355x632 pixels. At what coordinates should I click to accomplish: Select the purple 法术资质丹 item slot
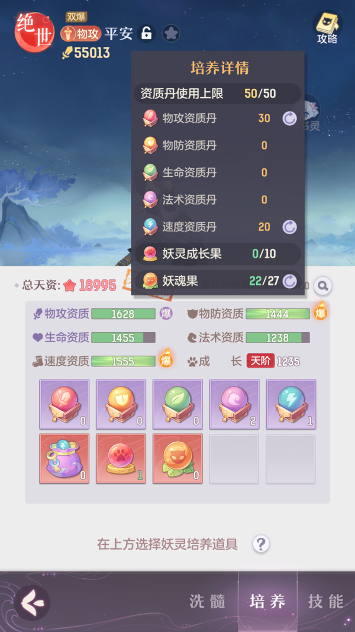[x=234, y=404]
